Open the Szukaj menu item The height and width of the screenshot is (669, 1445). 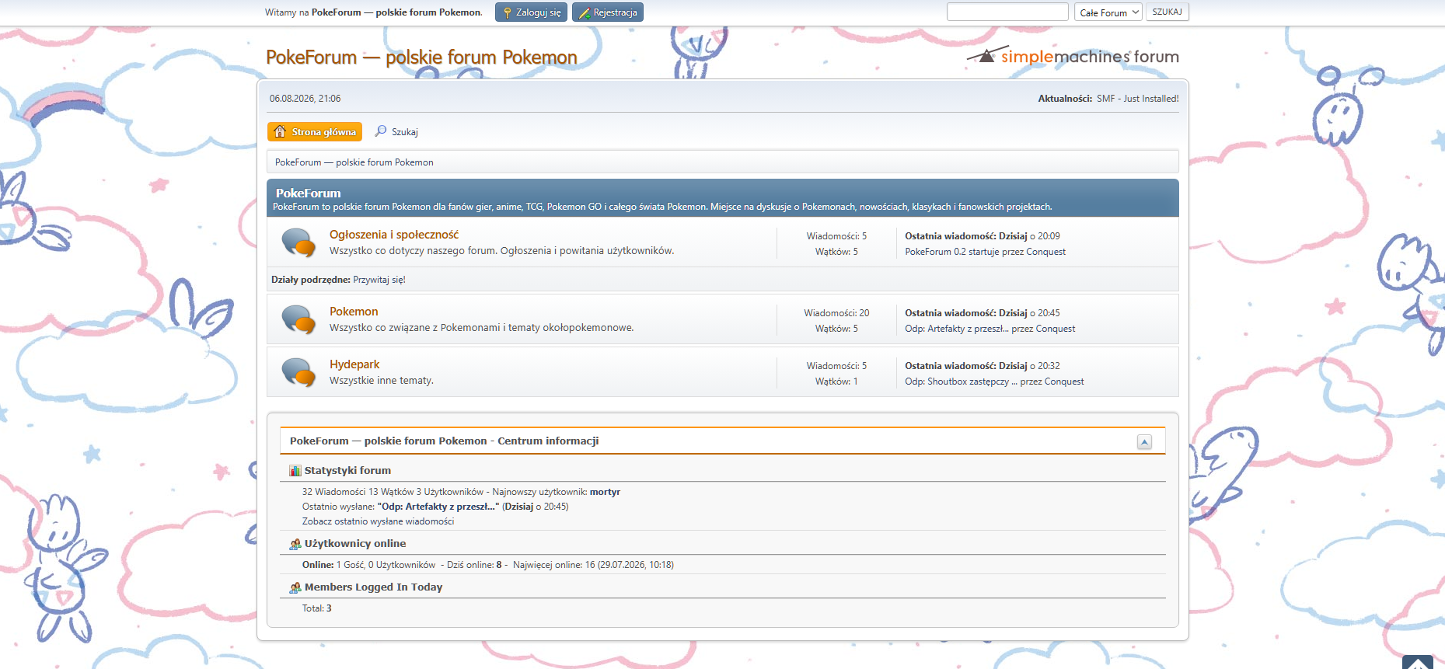(396, 132)
